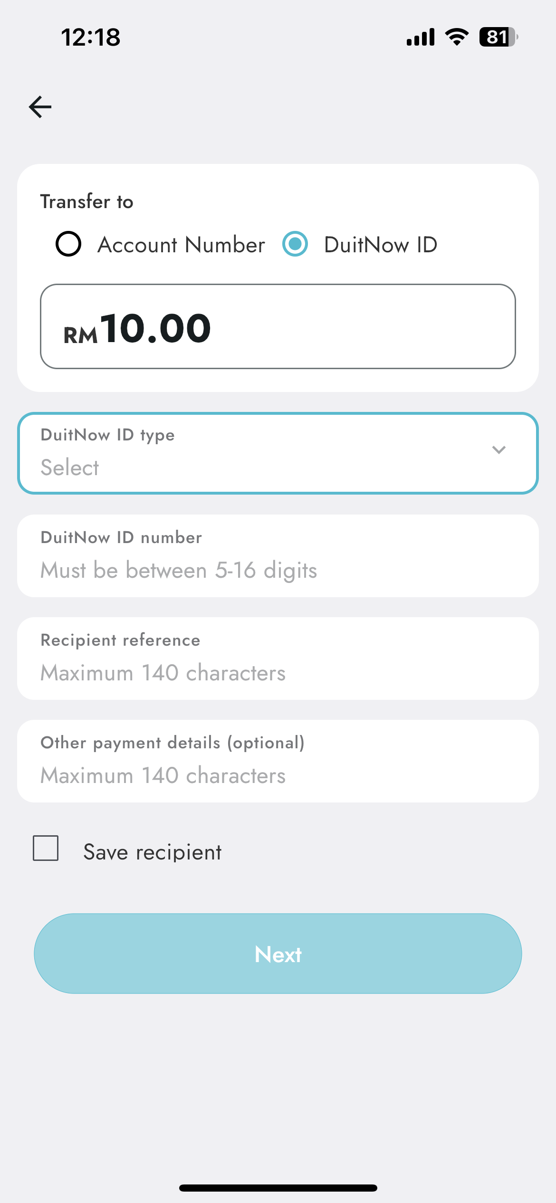Tap the RM currency prefix
The image size is (556, 1203).
(80, 335)
